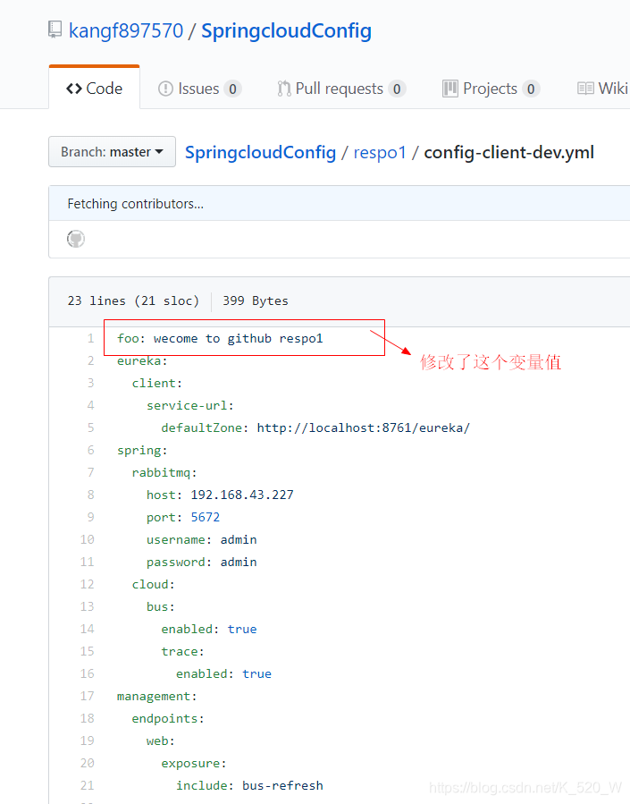The width and height of the screenshot is (630, 804).
Task: Open the Branch: master dropdown
Action: [x=113, y=152]
